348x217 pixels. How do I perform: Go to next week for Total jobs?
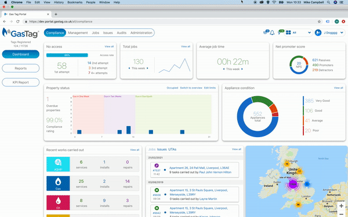click(x=147, y=68)
